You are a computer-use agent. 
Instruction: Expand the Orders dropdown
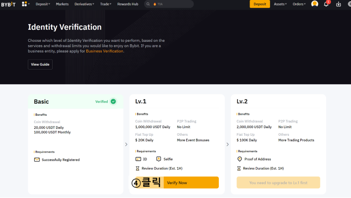[299, 4]
